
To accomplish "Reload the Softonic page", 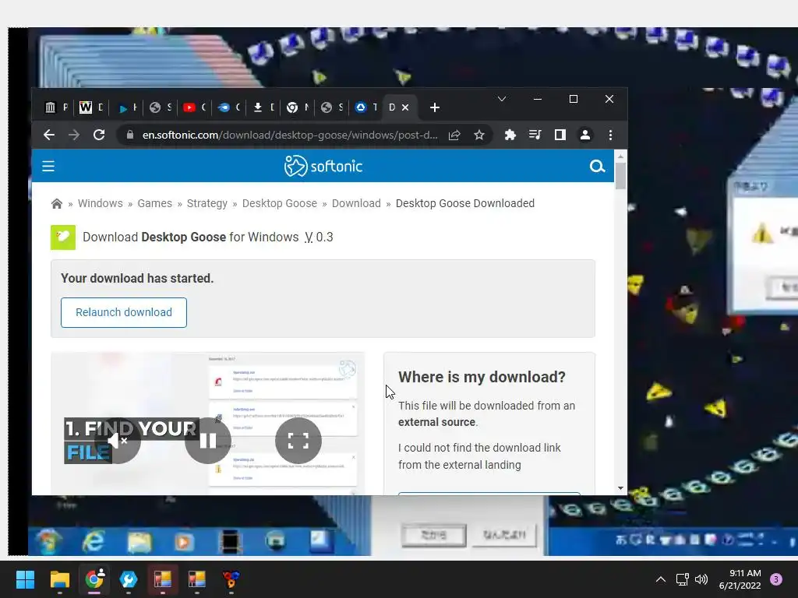I will click(99, 135).
